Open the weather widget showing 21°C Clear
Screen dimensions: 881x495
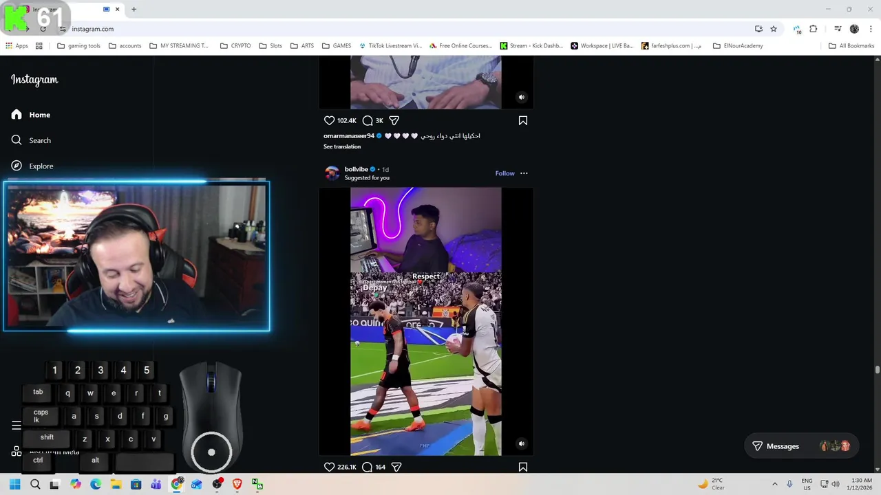click(x=711, y=484)
